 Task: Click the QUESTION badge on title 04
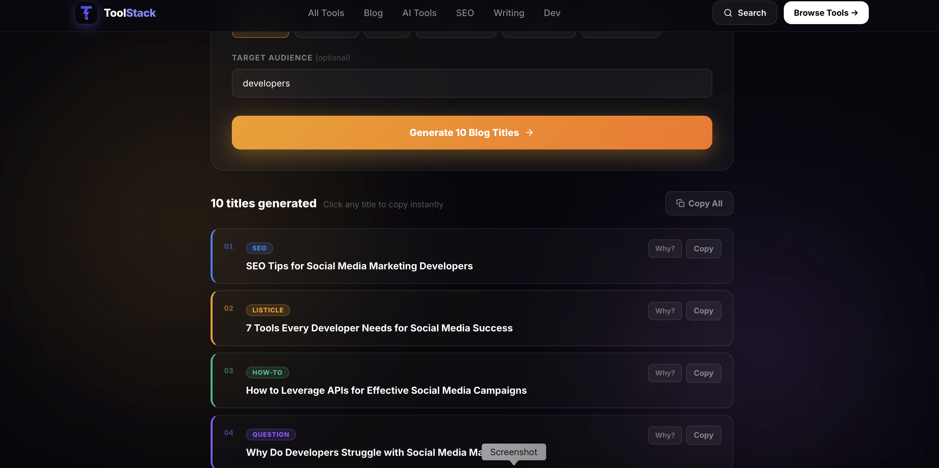[x=270, y=434]
